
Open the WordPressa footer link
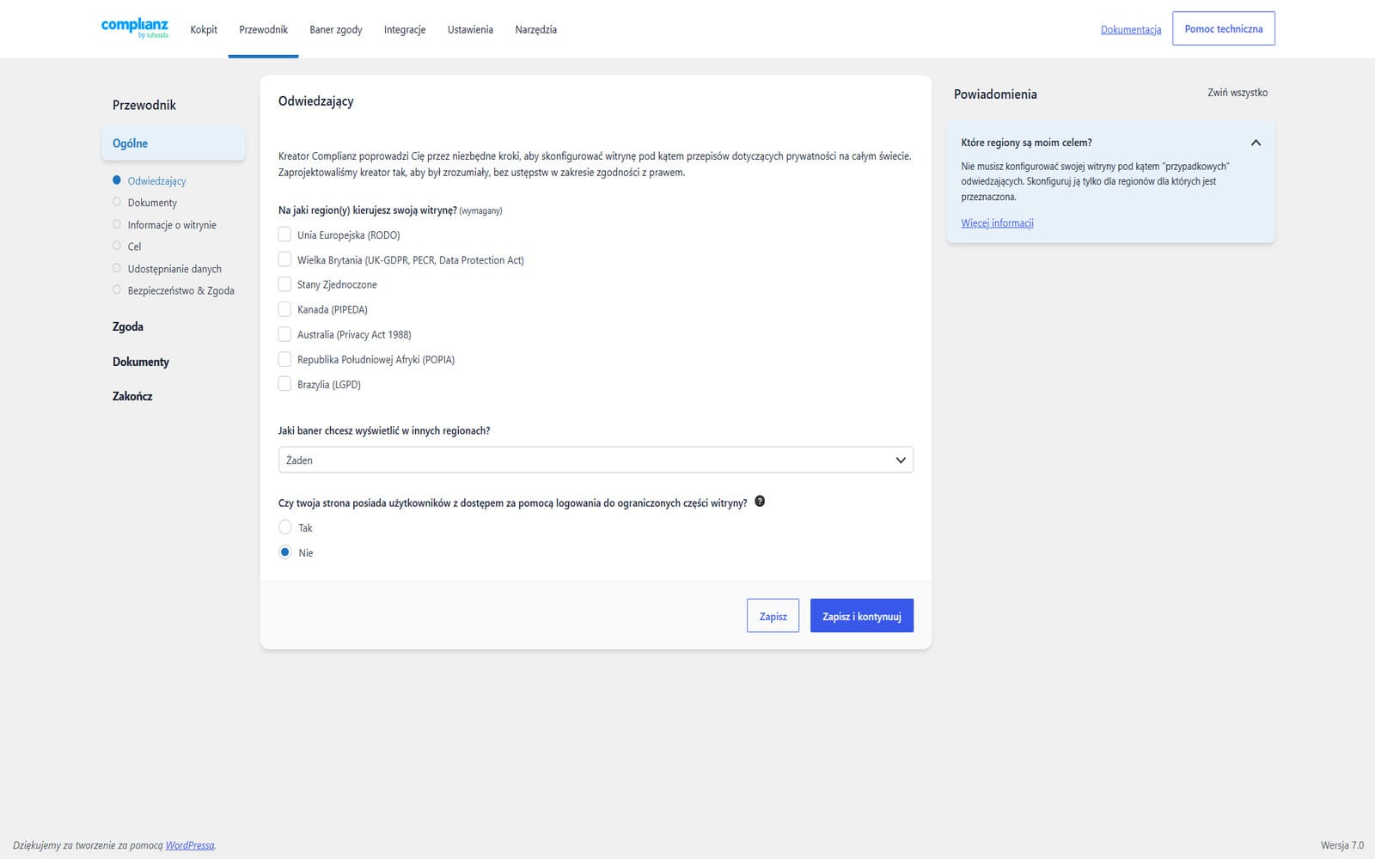click(x=190, y=845)
